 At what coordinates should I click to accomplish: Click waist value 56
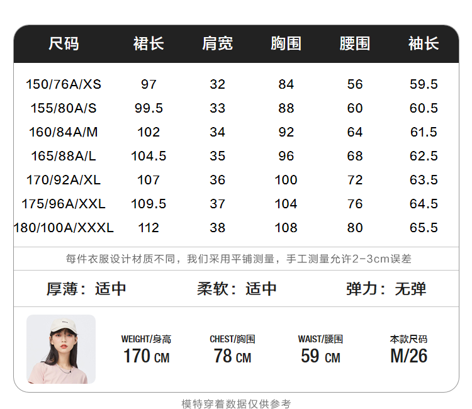[355, 84]
